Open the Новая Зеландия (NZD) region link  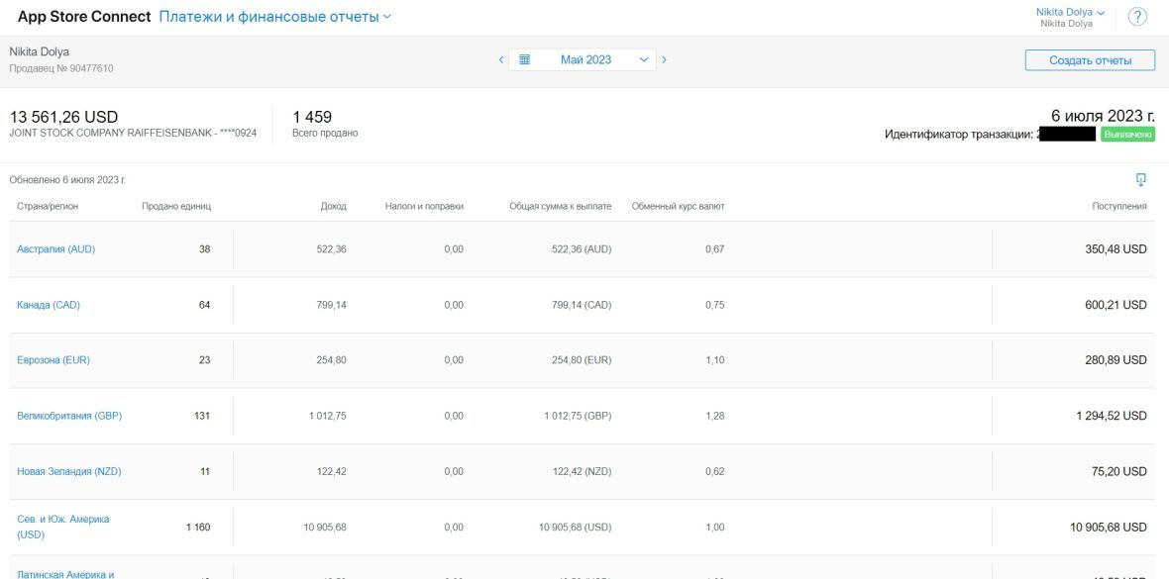click(68, 471)
